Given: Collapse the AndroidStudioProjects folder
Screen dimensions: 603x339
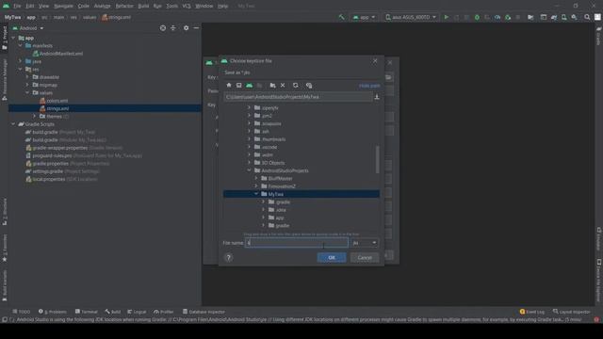Looking at the screenshot, I should pos(249,170).
